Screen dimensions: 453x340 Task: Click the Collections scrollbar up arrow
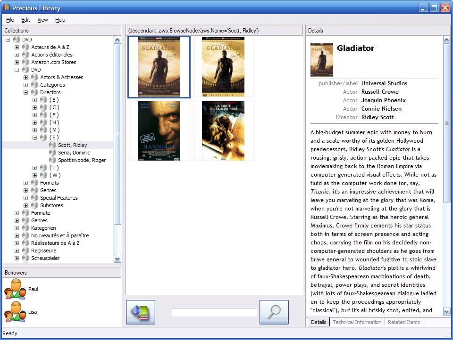(117, 40)
